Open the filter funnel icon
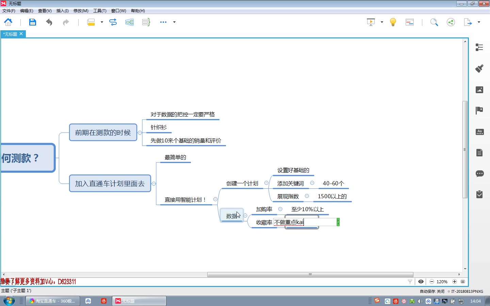Image resolution: width=490 pixels, height=306 pixels. [410, 282]
